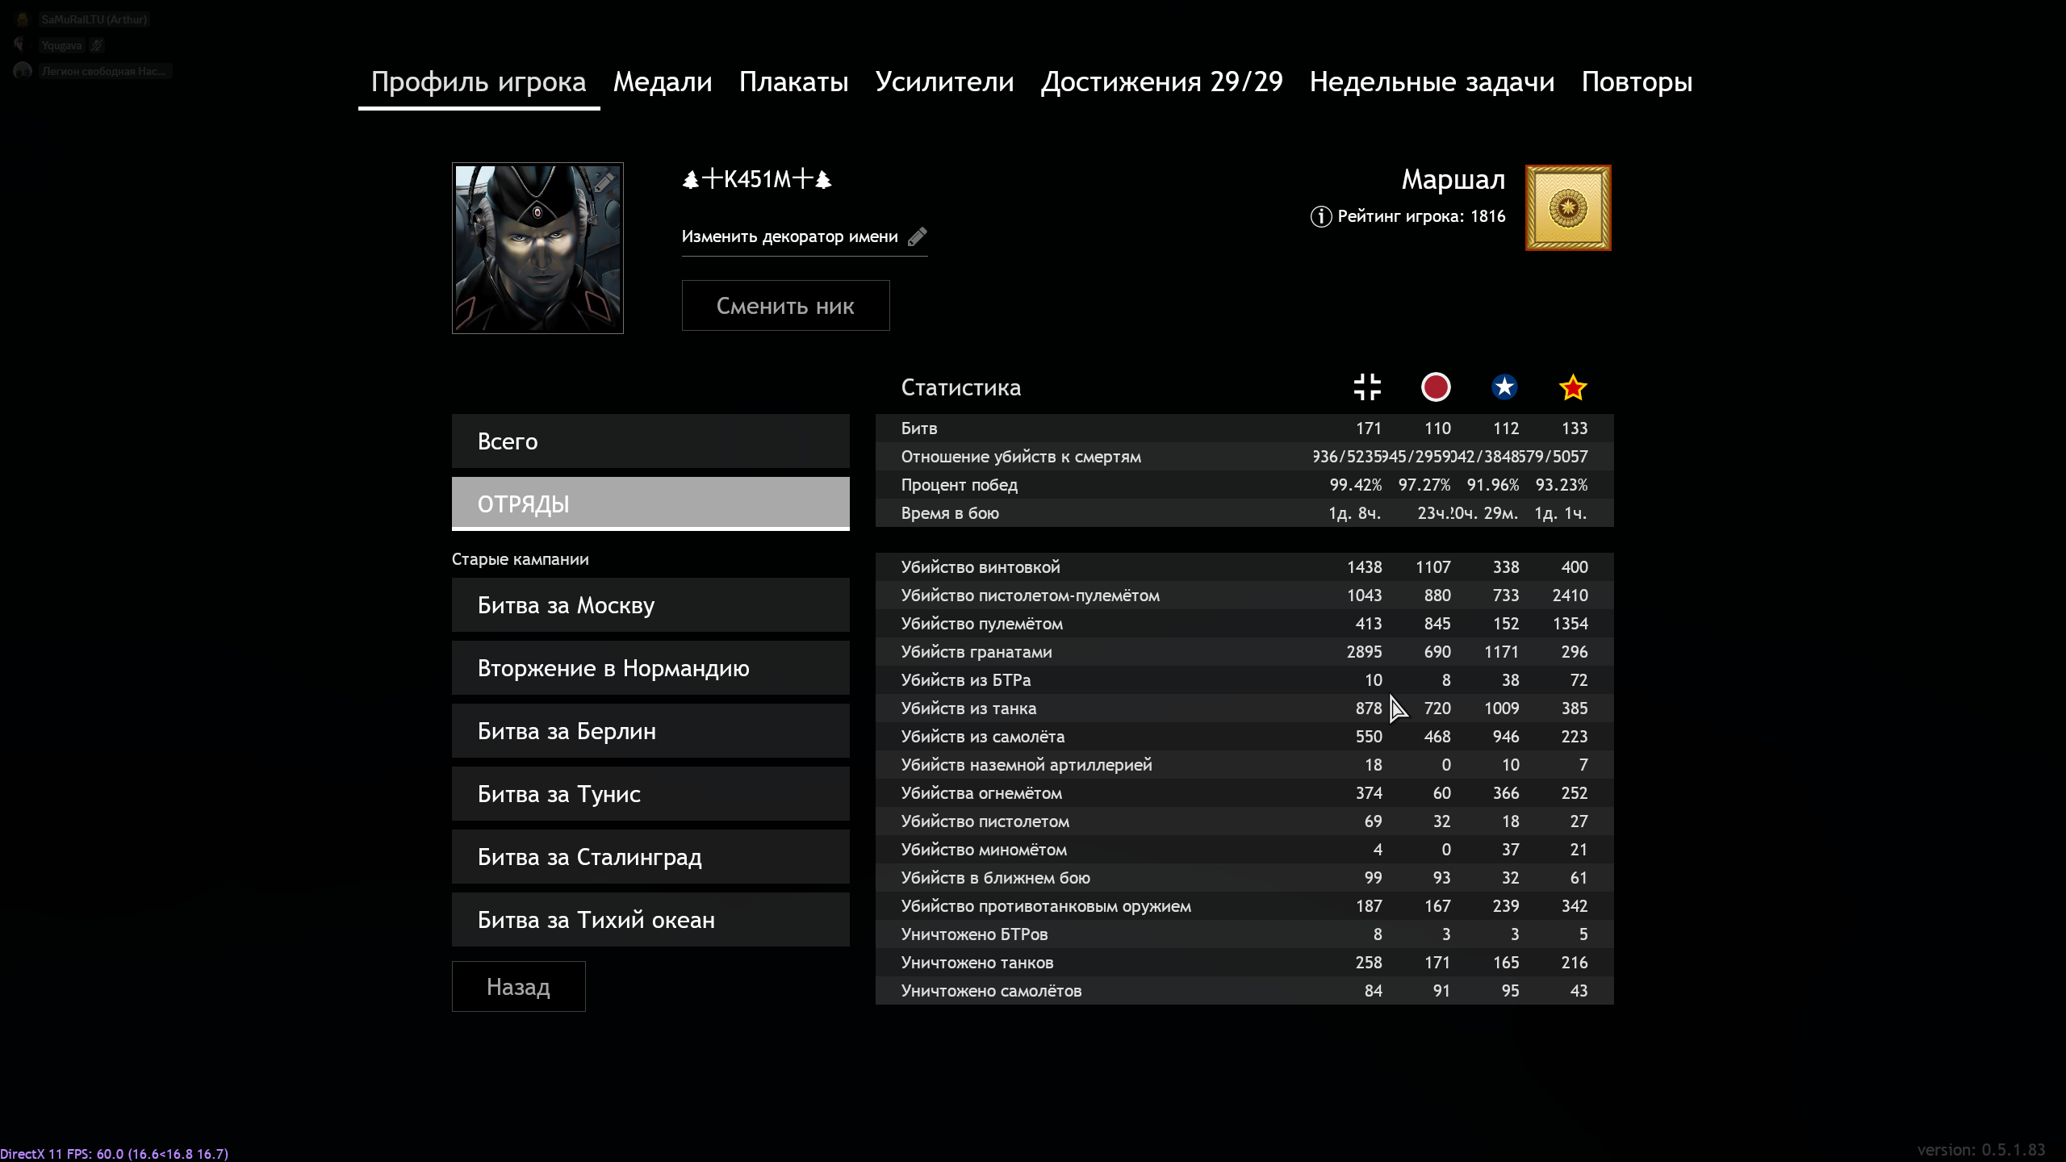This screenshot has width=2066, height=1162.
Task: Click pencil icon next to name decorator
Action: (x=918, y=236)
